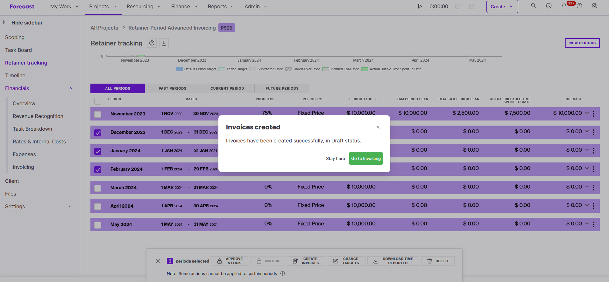Open the clock history icon
The height and width of the screenshot is (282, 609).
(x=549, y=6)
